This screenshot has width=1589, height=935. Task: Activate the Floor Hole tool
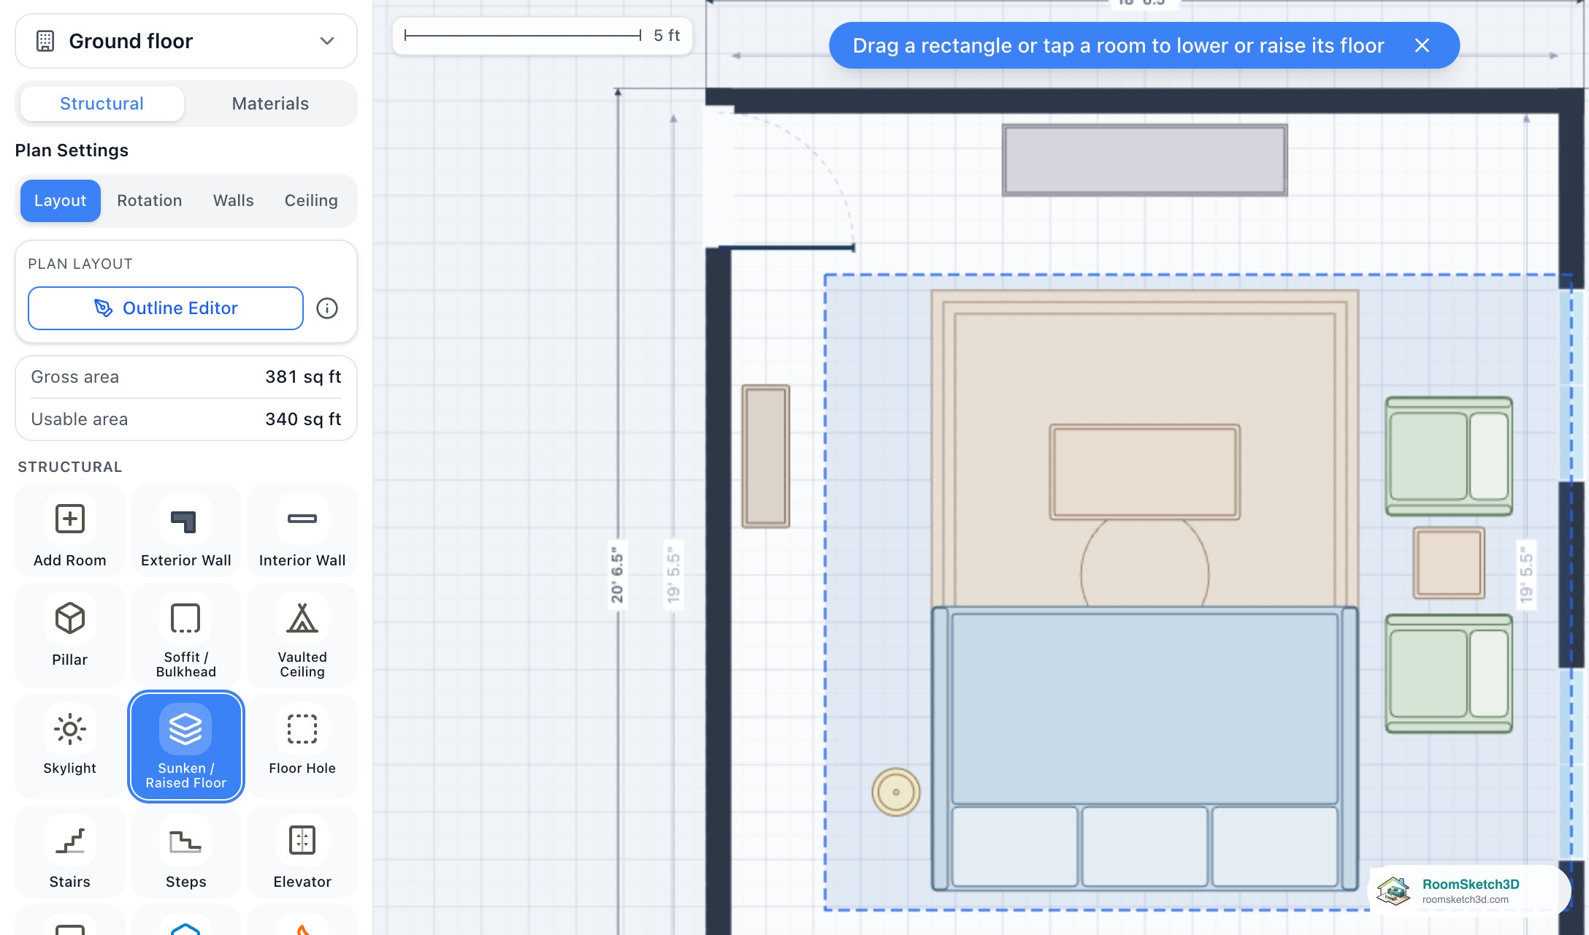click(x=302, y=745)
